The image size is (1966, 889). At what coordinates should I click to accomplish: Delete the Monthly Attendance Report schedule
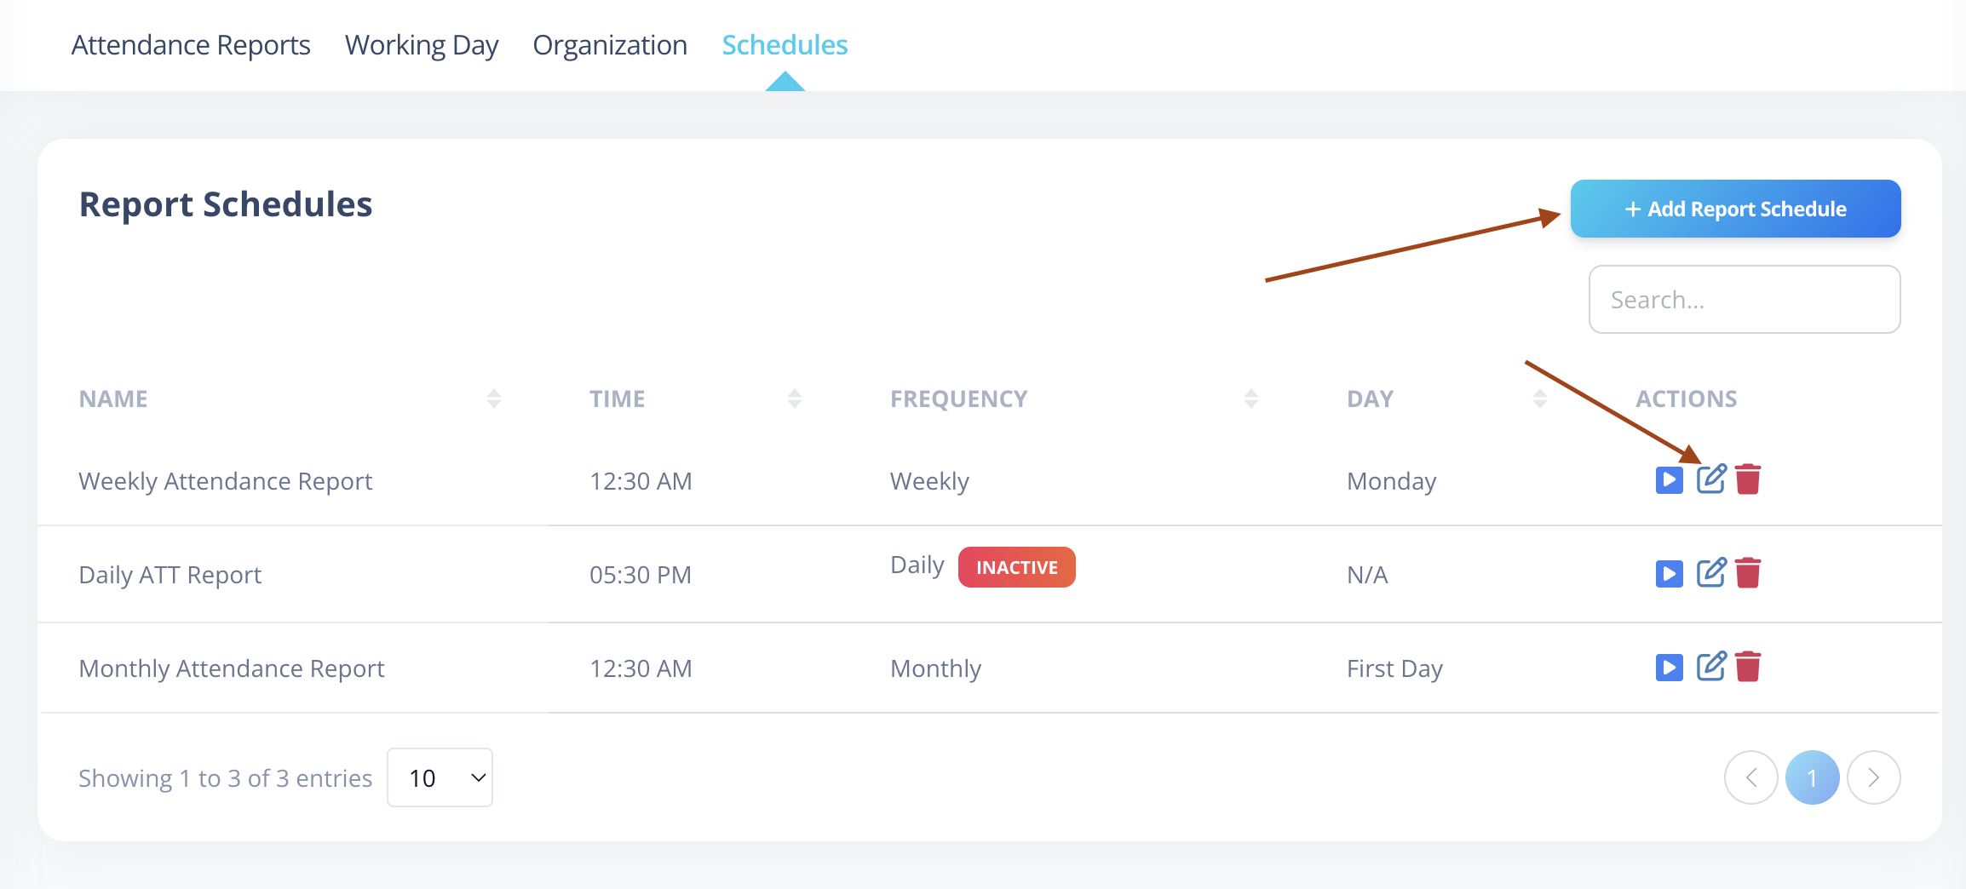pyautogui.click(x=1748, y=667)
